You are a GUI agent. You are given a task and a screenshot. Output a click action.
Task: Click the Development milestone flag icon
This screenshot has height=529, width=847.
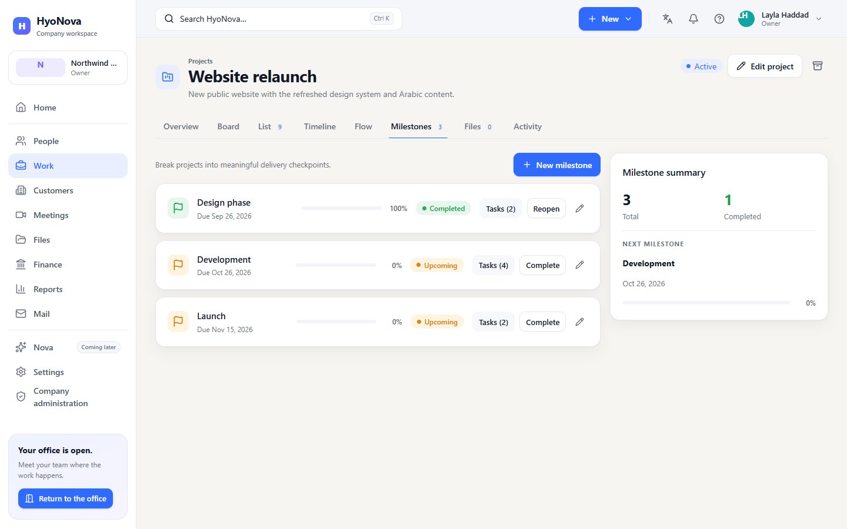pos(178,265)
